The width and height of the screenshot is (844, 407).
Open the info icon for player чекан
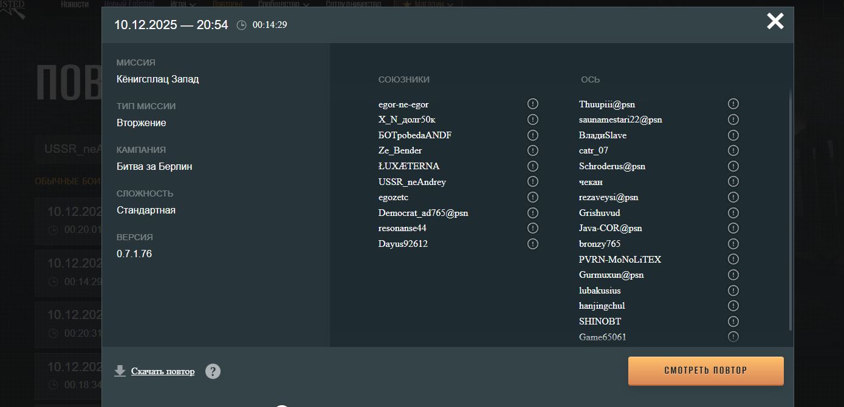[x=733, y=182]
